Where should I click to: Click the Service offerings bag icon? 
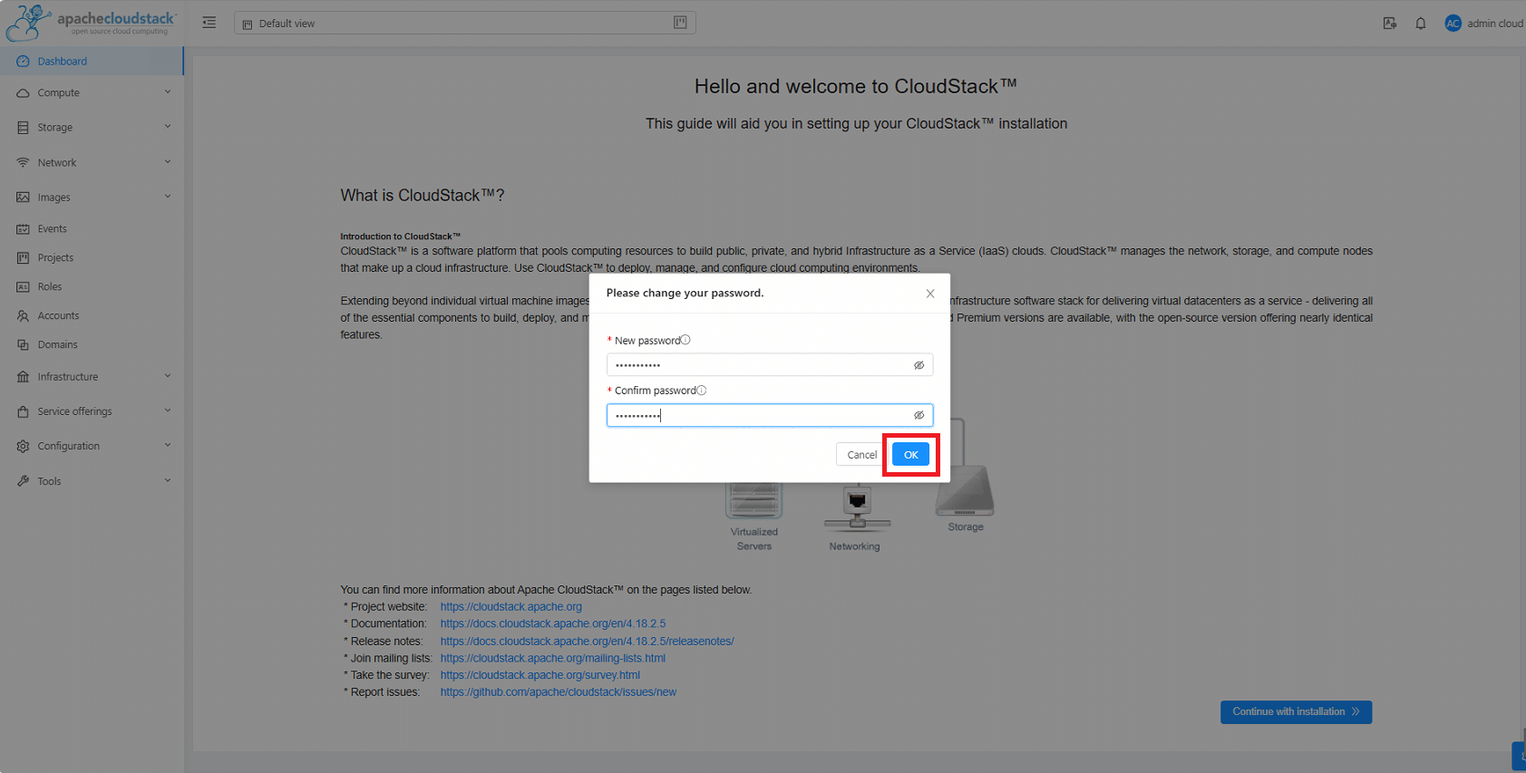click(x=23, y=411)
